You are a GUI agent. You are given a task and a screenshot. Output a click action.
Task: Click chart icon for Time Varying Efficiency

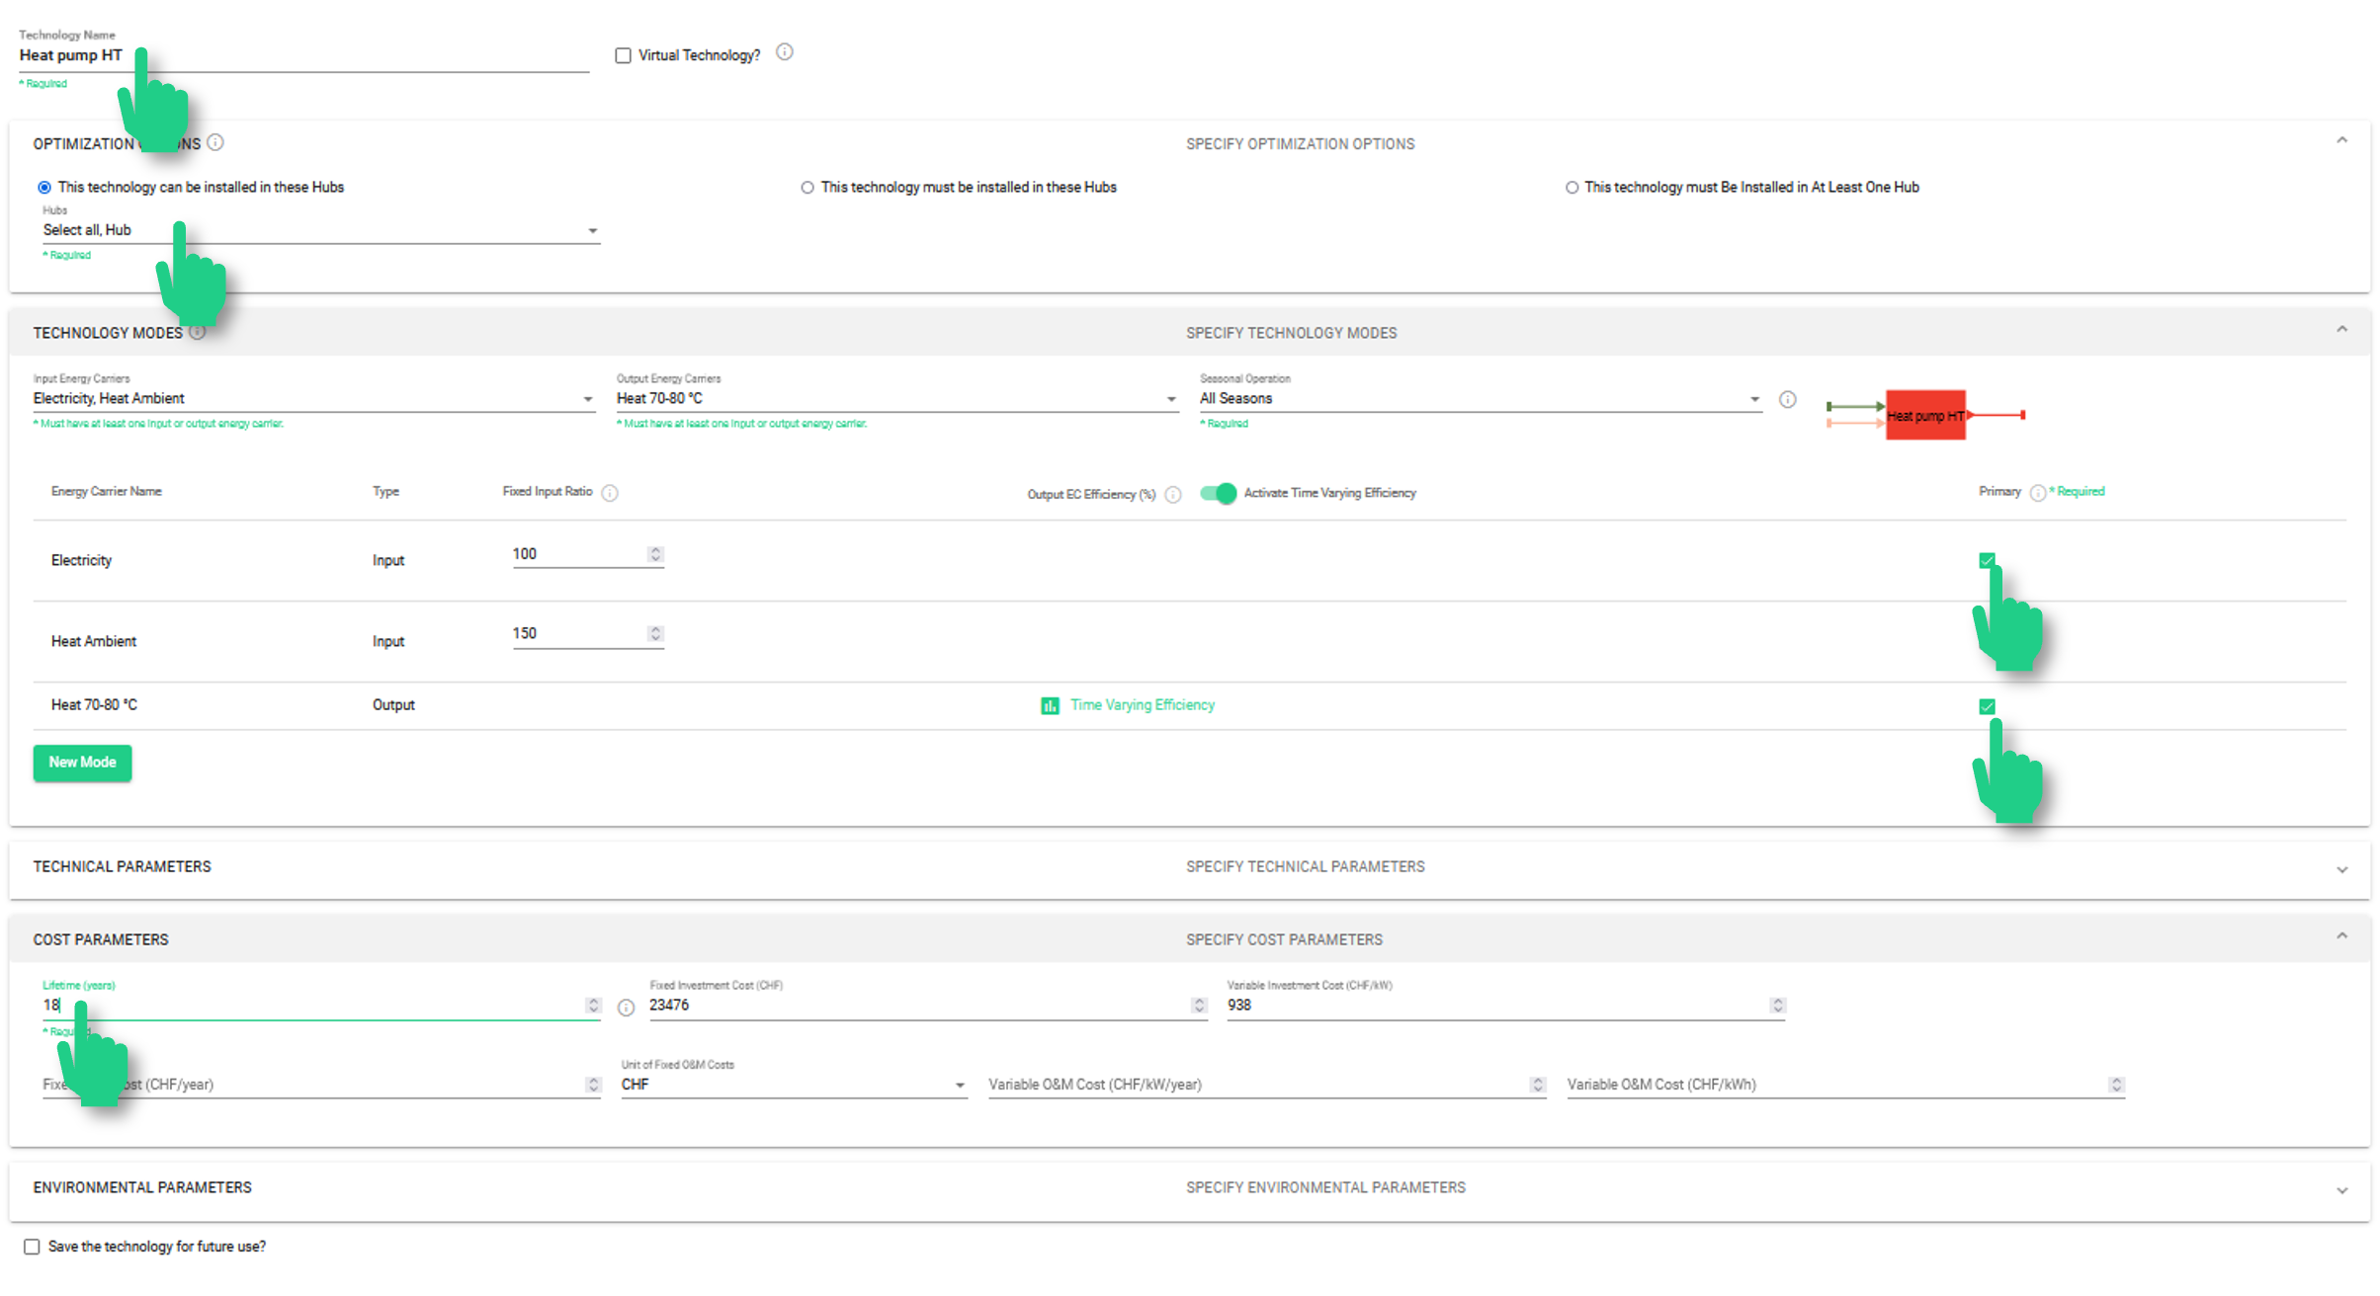tap(1050, 705)
